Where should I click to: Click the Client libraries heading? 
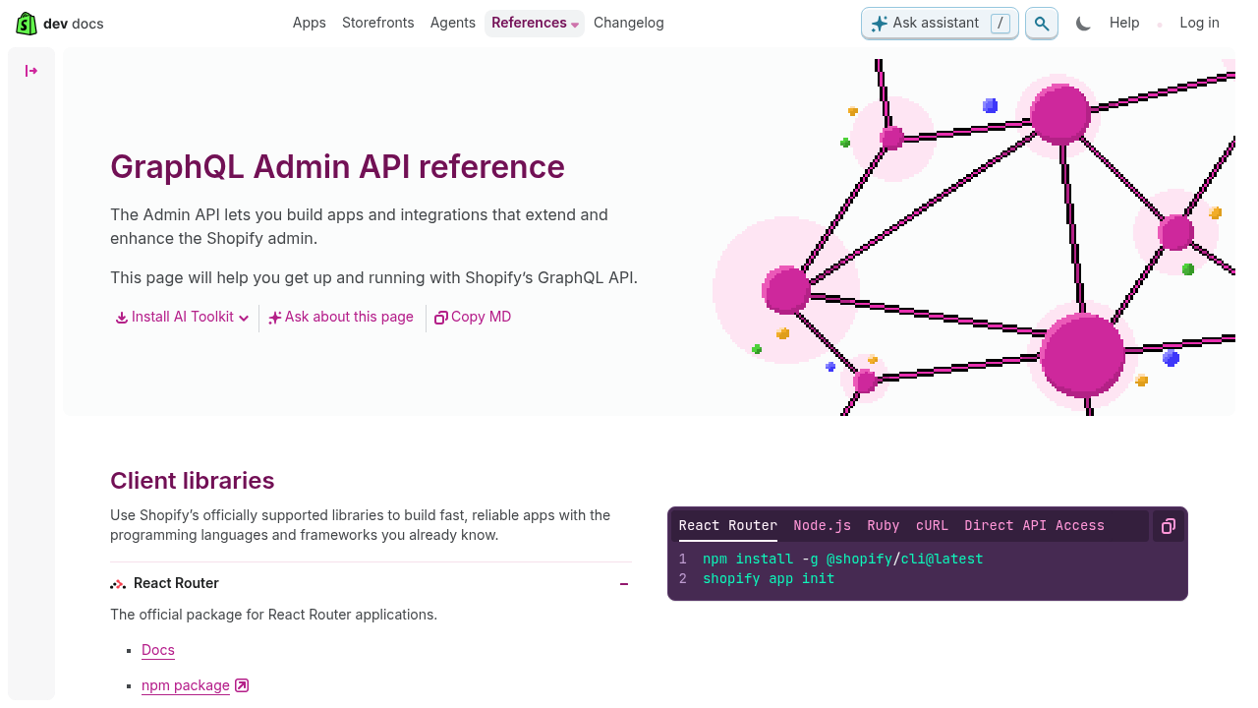(x=193, y=481)
